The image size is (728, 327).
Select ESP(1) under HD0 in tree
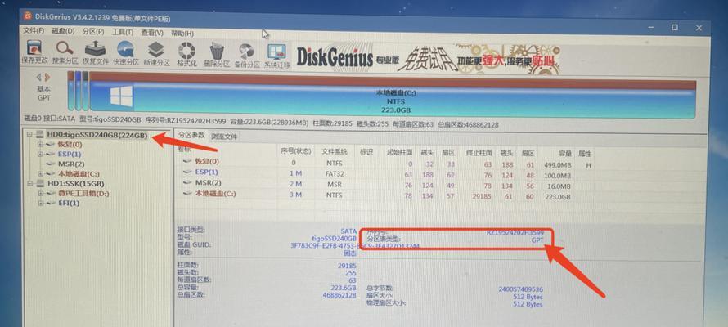70,155
